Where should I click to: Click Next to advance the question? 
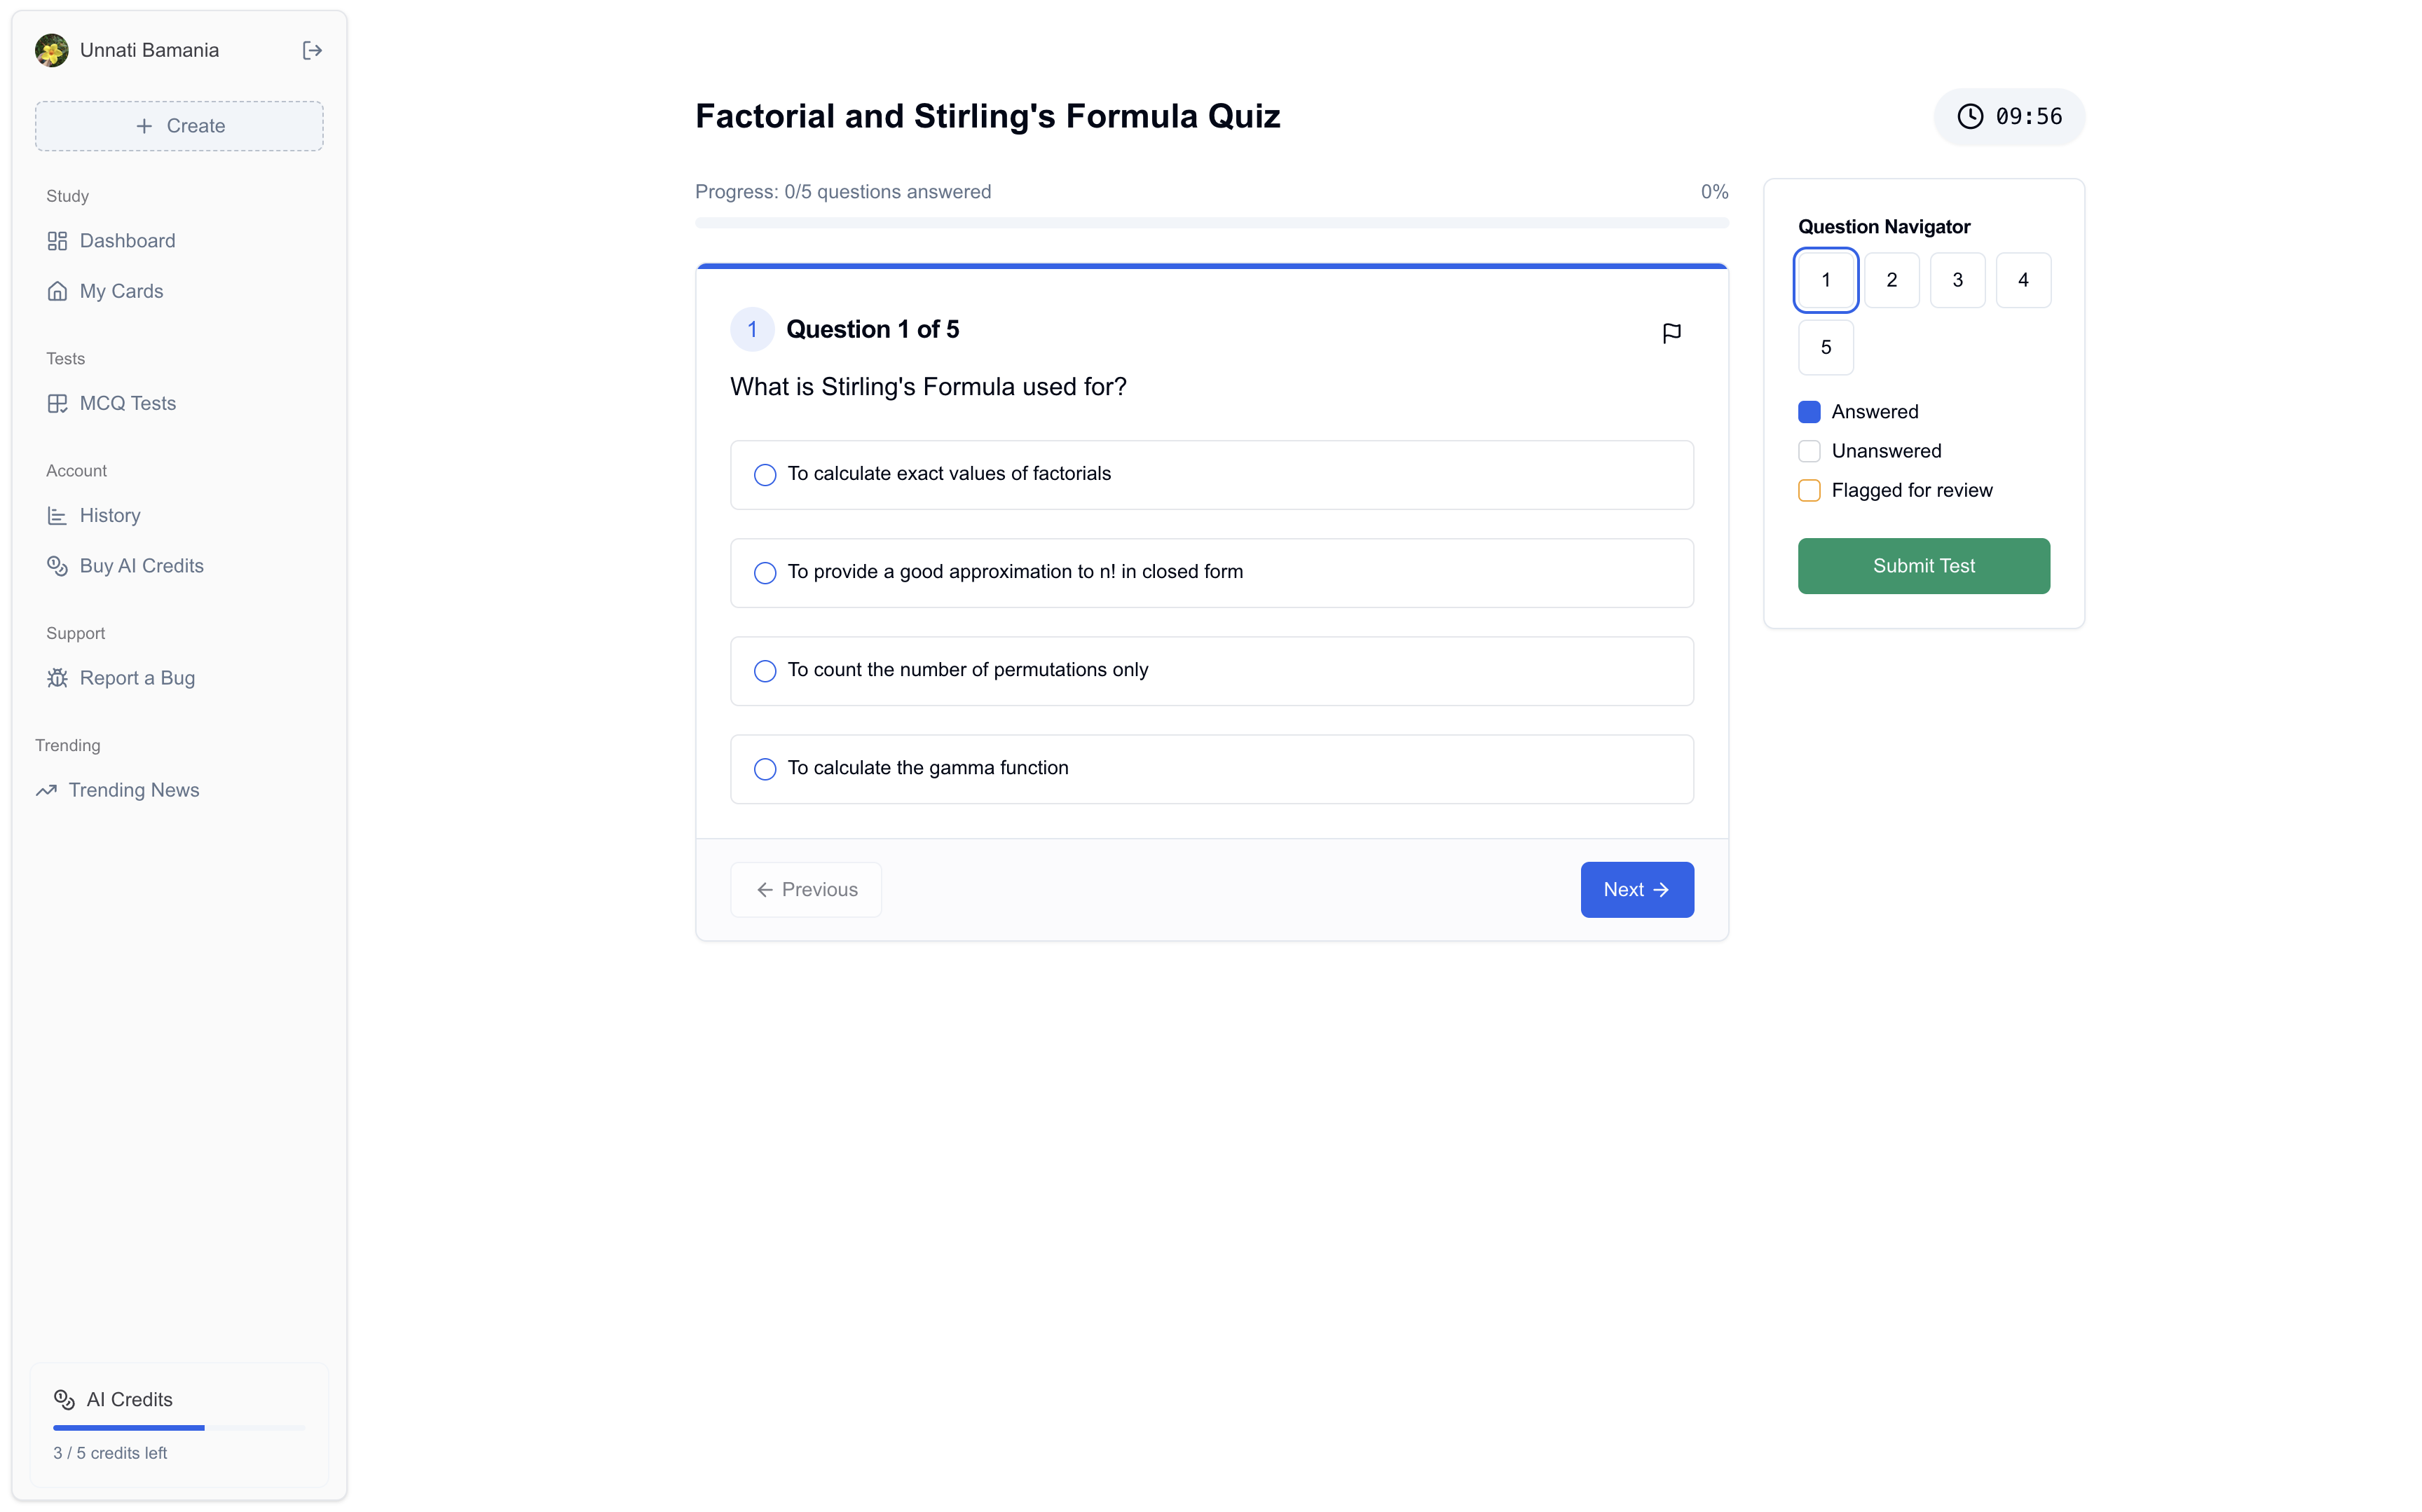pyautogui.click(x=1636, y=889)
